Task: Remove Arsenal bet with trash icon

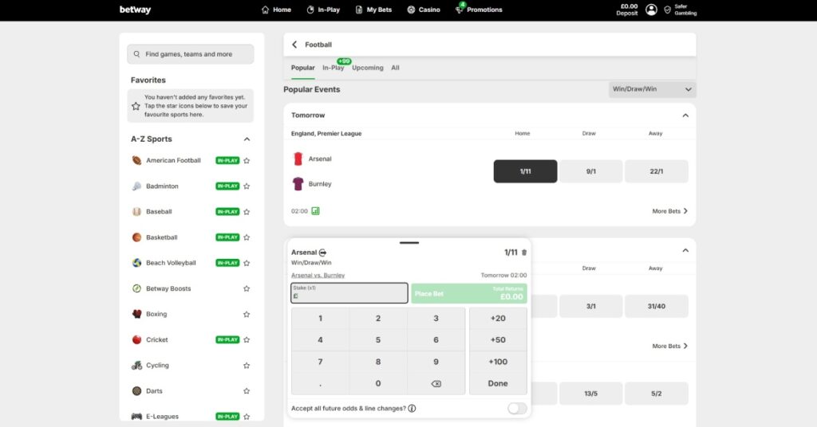Action: [524, 253]
